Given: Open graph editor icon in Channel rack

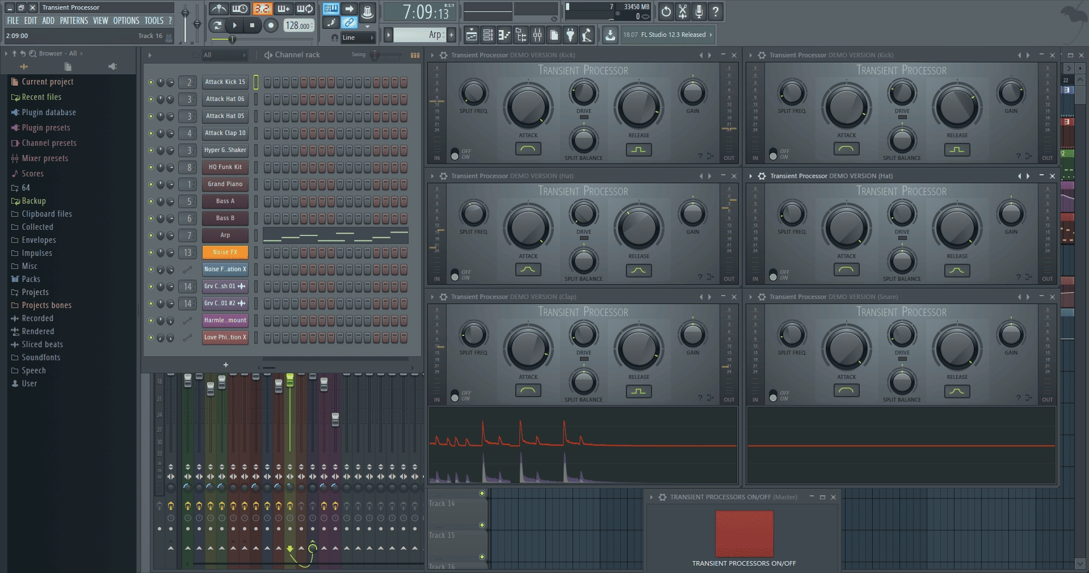Looking at the screenshot, I should point(415,55).
